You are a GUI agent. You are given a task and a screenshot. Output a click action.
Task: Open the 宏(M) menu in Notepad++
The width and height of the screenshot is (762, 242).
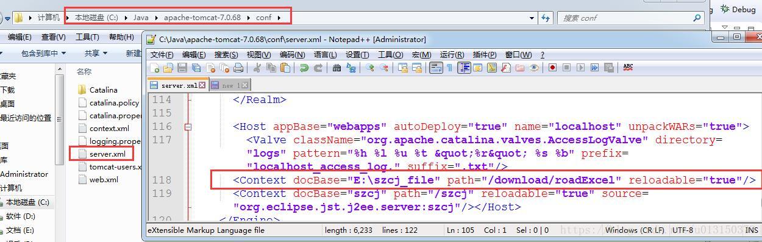421,55
